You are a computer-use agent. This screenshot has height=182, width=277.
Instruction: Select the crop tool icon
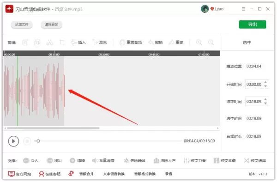62,42
